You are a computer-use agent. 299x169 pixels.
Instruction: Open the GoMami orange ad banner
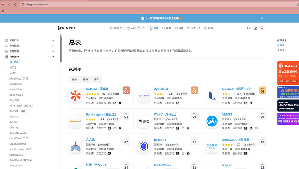click(x=288, y=73)
